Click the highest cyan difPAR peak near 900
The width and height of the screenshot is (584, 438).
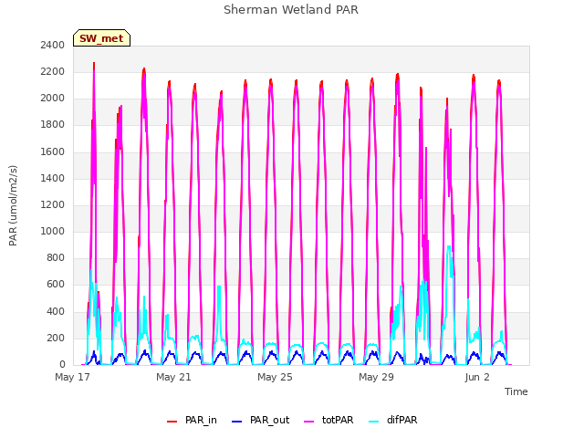pos(449,247)
